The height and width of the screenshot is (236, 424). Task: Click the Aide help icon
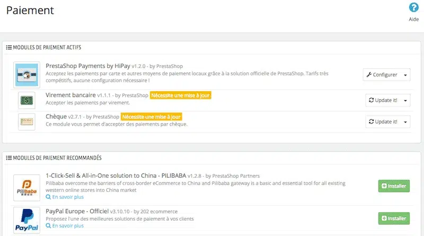pyautogui.click(x=413, y=7)
